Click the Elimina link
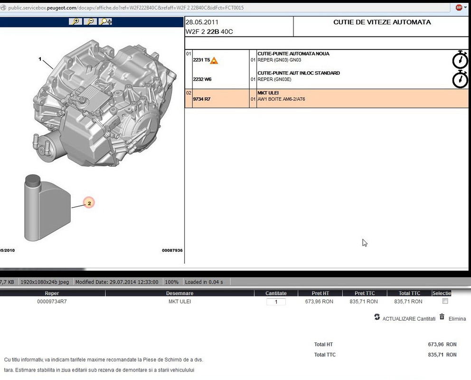471x380 pixels. coord(457,319)
